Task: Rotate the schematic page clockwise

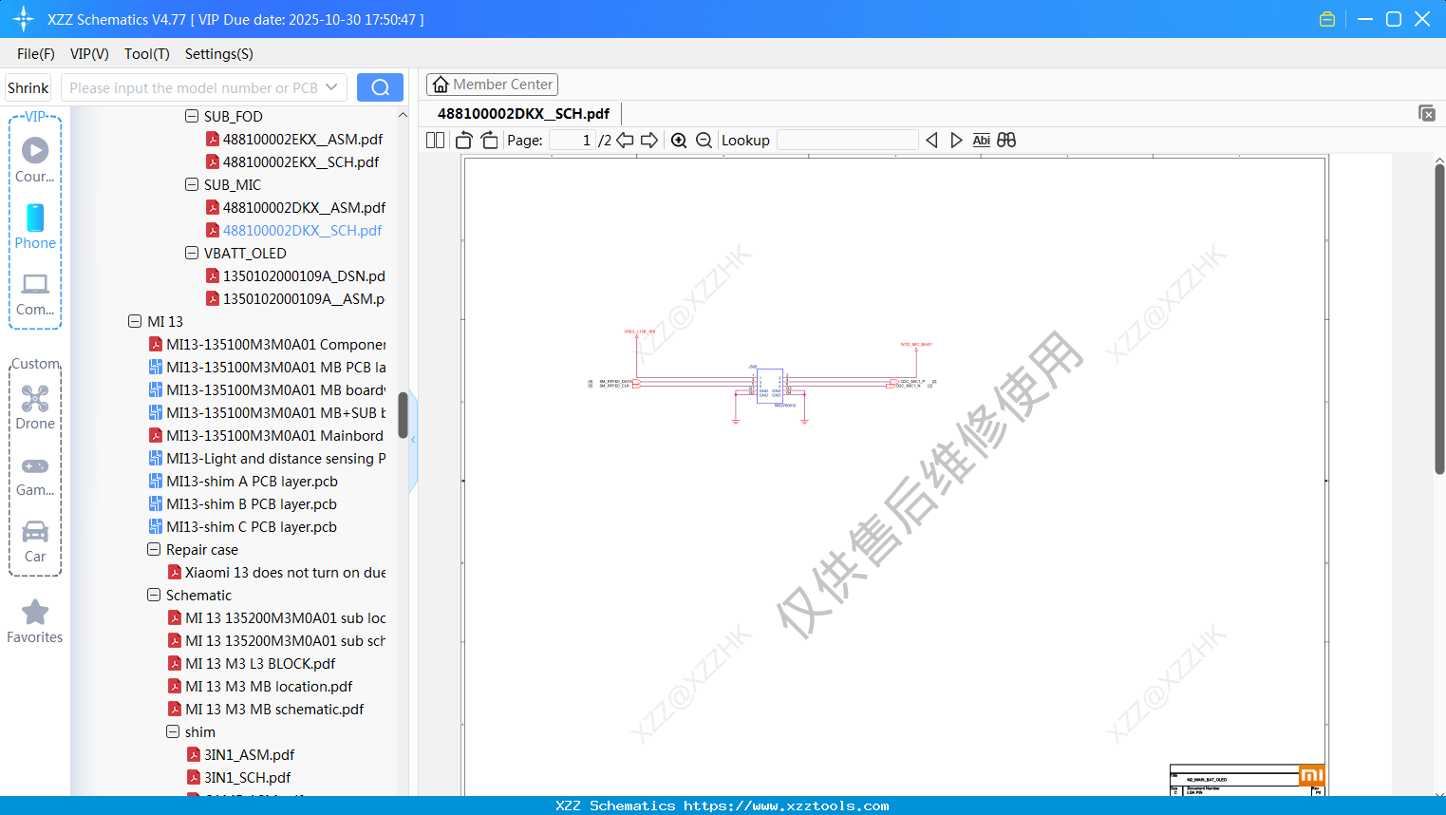Action: coord(488,139)
